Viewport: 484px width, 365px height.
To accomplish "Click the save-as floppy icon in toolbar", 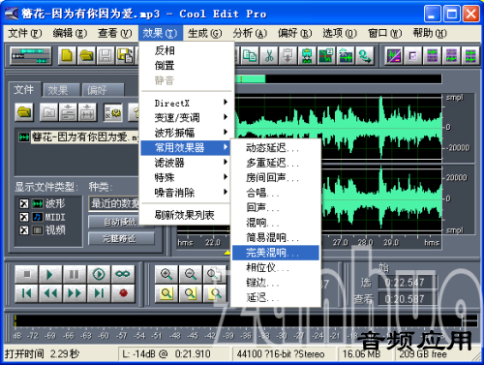I will point(125,55).
